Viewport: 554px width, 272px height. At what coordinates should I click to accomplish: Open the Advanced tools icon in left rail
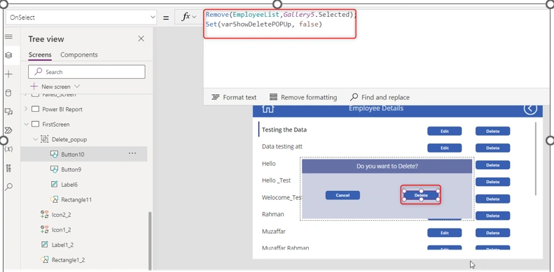tap(9, 168)
